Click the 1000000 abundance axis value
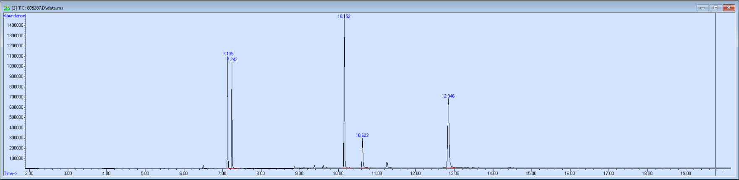The height and width of the screenshot is (180, 739). coord(15,66)
